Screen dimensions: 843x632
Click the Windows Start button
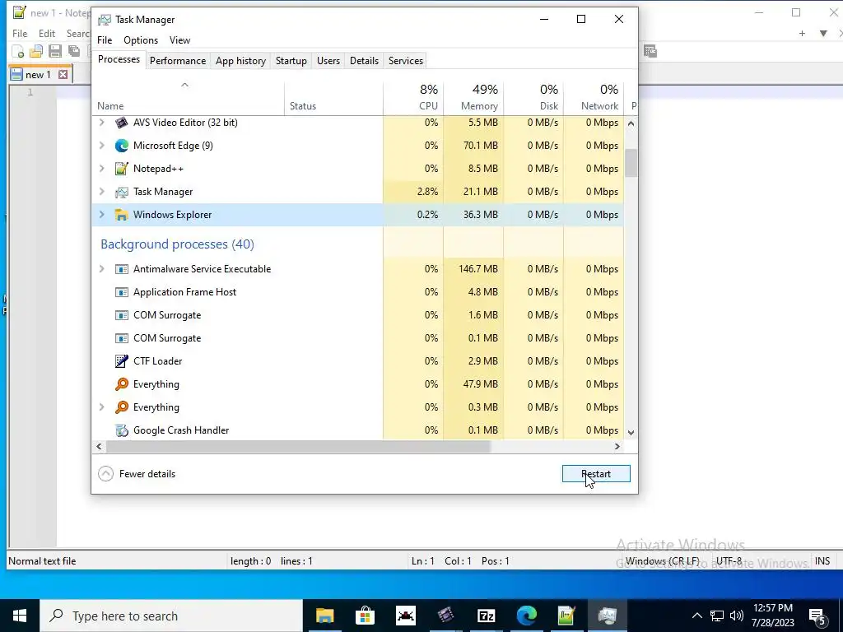click(x=20, y=616)
